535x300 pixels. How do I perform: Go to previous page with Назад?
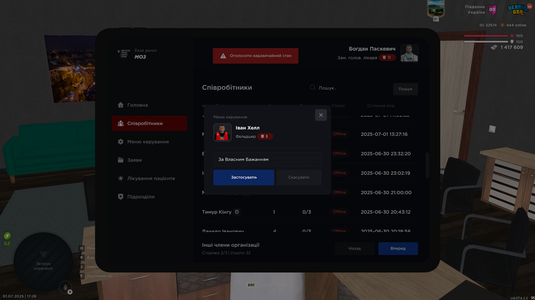click(x=355, y=248)
